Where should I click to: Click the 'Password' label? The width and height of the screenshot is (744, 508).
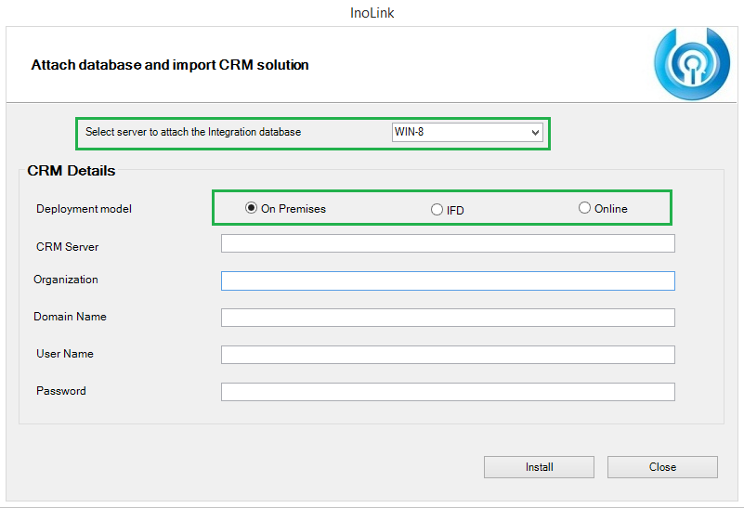pos(61,391)
